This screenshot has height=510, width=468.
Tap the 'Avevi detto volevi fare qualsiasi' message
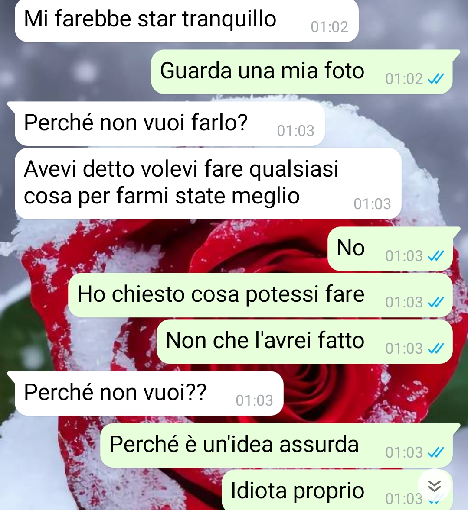[208, 184]
